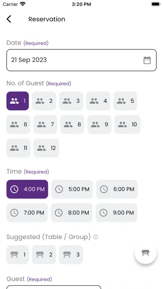Choose the 7:00 PM time slot

27,213
